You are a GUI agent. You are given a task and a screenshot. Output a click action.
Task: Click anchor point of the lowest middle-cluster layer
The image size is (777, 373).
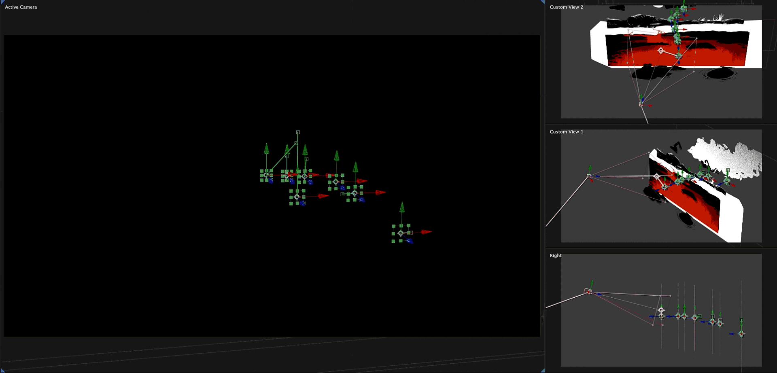pyautogui.click(x=297, y=197)
